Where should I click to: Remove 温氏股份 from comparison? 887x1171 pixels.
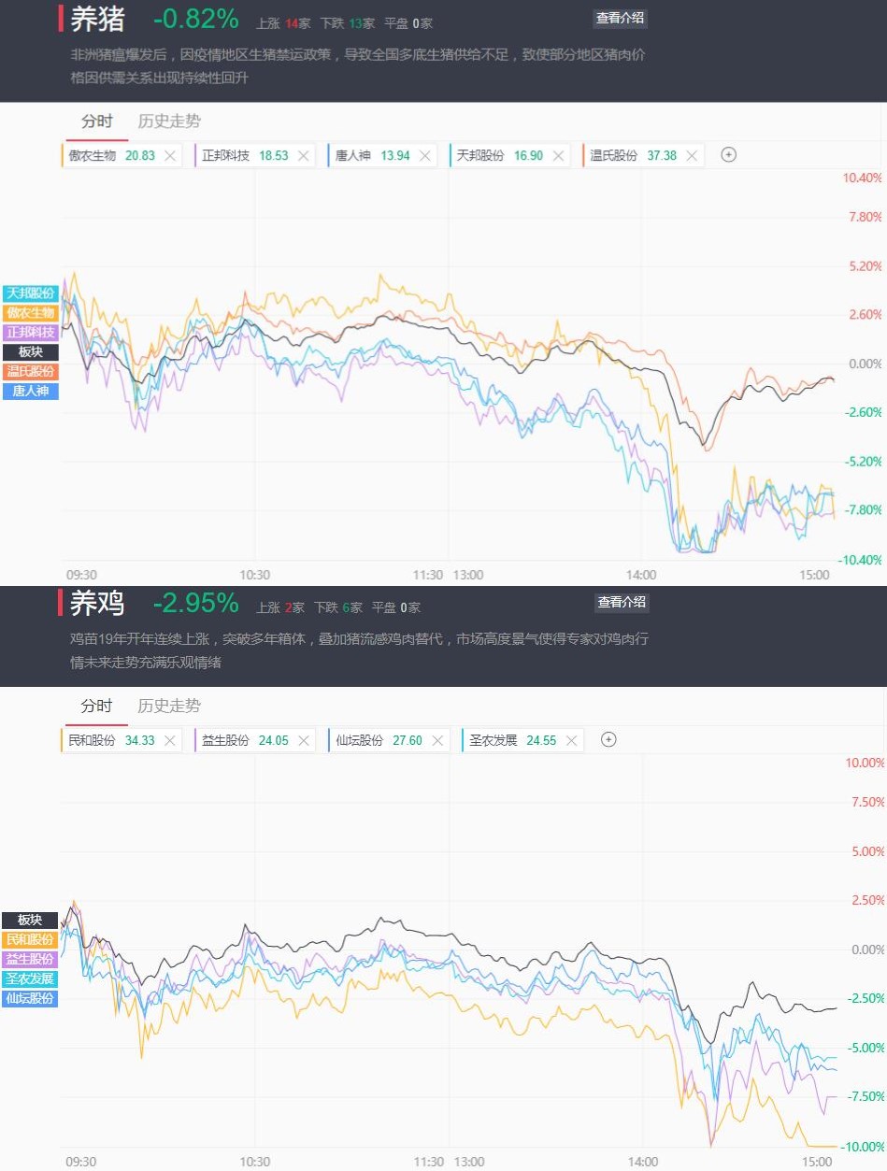click(x=692, y=156)
